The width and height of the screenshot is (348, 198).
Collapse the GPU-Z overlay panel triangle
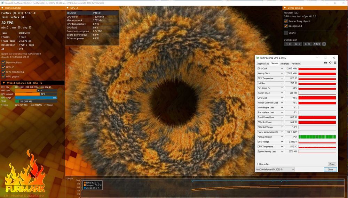[68, 8]
